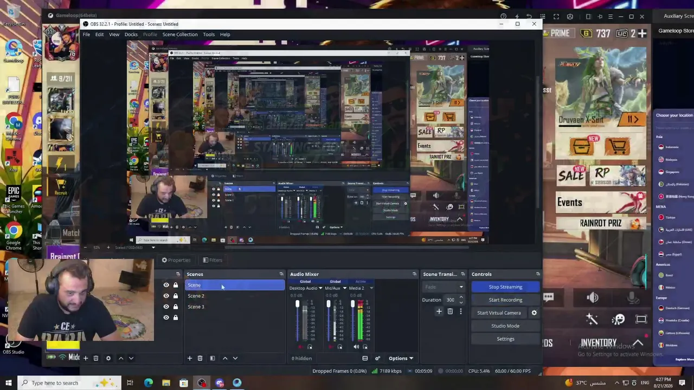Unmute Desktop Audio speaker icon

[301, 347]
